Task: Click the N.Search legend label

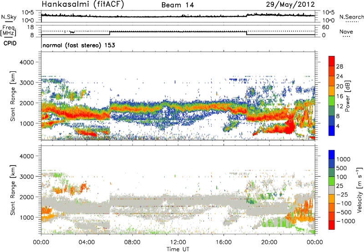Action: coord(351,17)
